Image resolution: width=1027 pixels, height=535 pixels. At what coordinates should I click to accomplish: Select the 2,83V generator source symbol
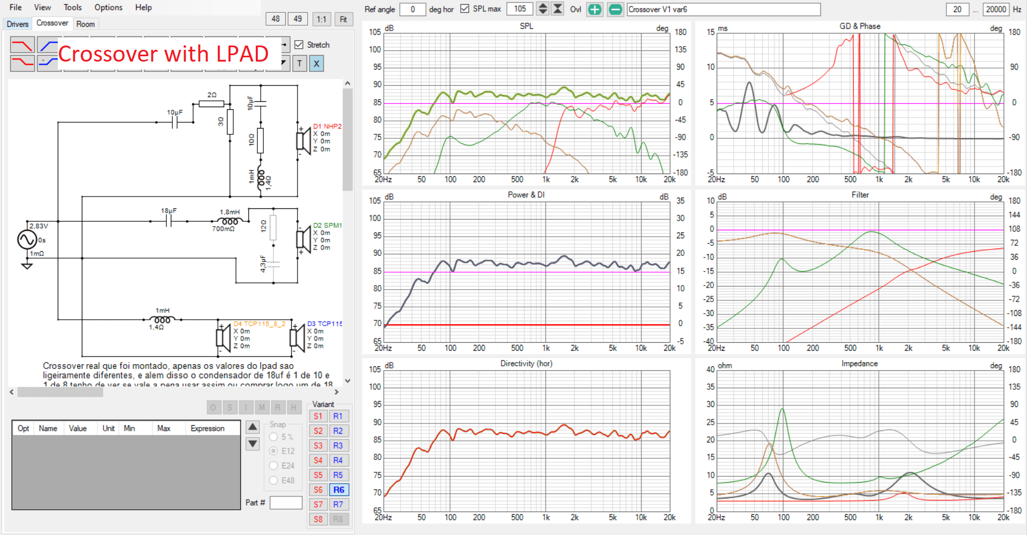tap(27, 239)
